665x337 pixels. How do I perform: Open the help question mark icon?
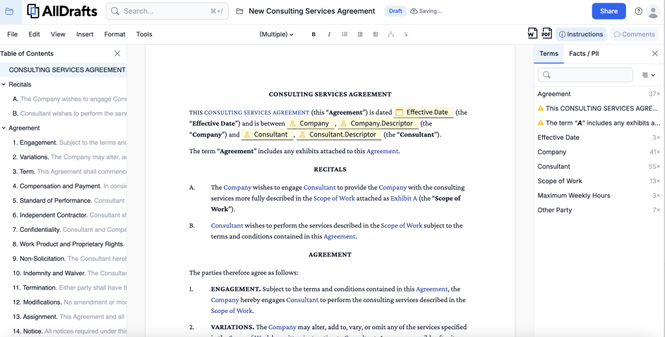tap(638, 11)
